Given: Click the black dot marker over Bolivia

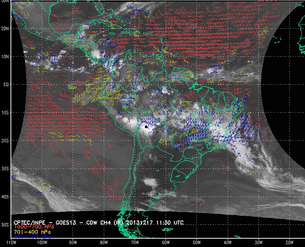Looking at the screenshot, I should pyautogui.click(x=146, y=127).
